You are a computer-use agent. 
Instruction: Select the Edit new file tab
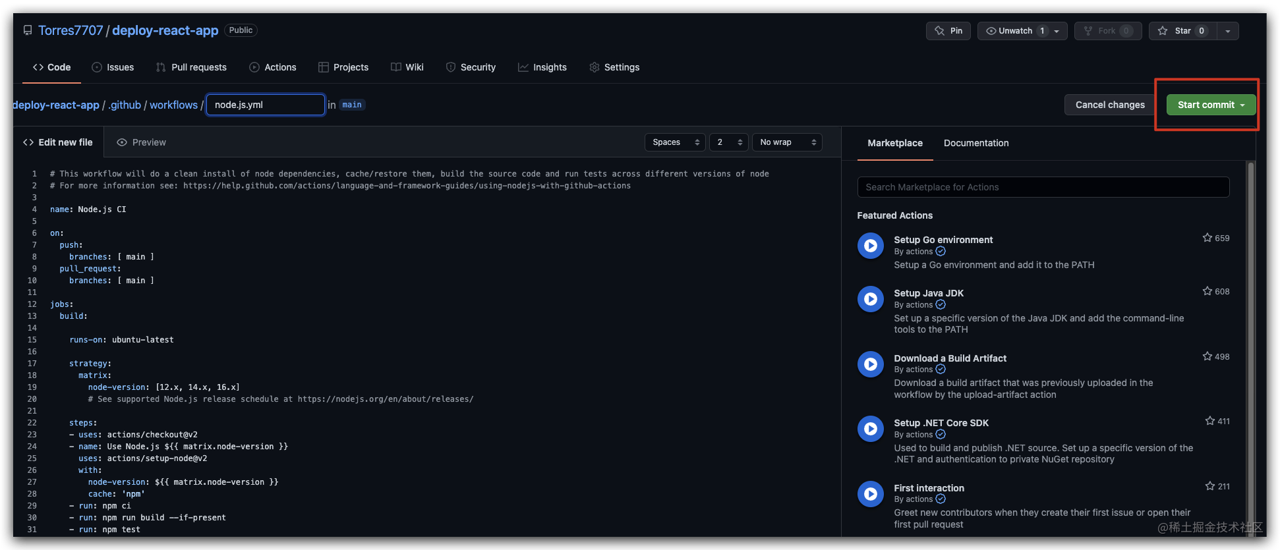(58, 142)
